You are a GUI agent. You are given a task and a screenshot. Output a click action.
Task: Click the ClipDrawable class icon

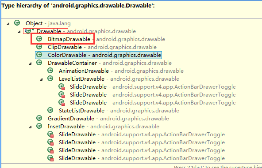(x=39, y=47)
